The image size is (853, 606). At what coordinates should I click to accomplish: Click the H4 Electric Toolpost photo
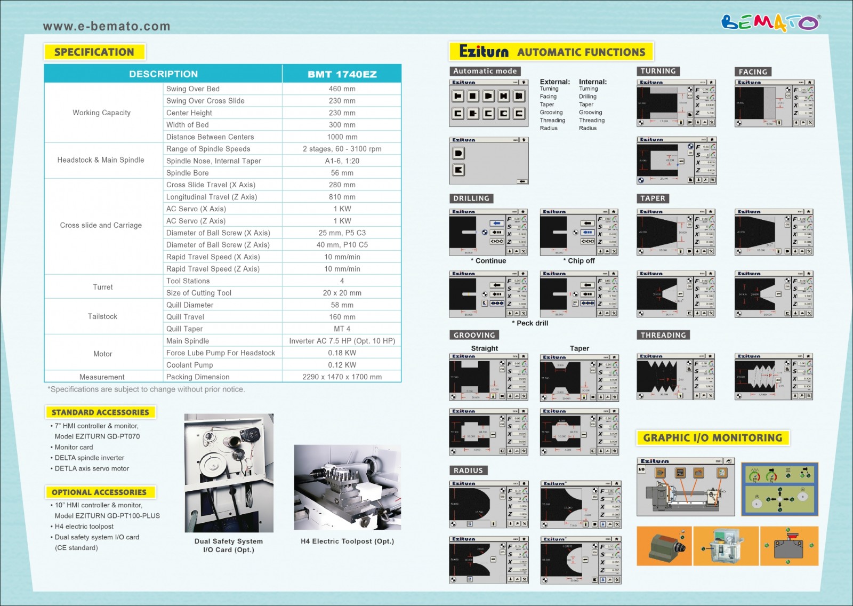tap(347, 488)
